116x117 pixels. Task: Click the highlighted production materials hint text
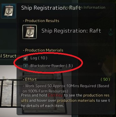76,101
